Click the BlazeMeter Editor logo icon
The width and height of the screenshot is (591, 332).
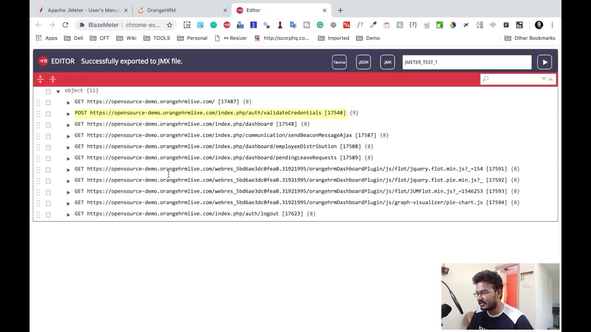click(43, 61)
